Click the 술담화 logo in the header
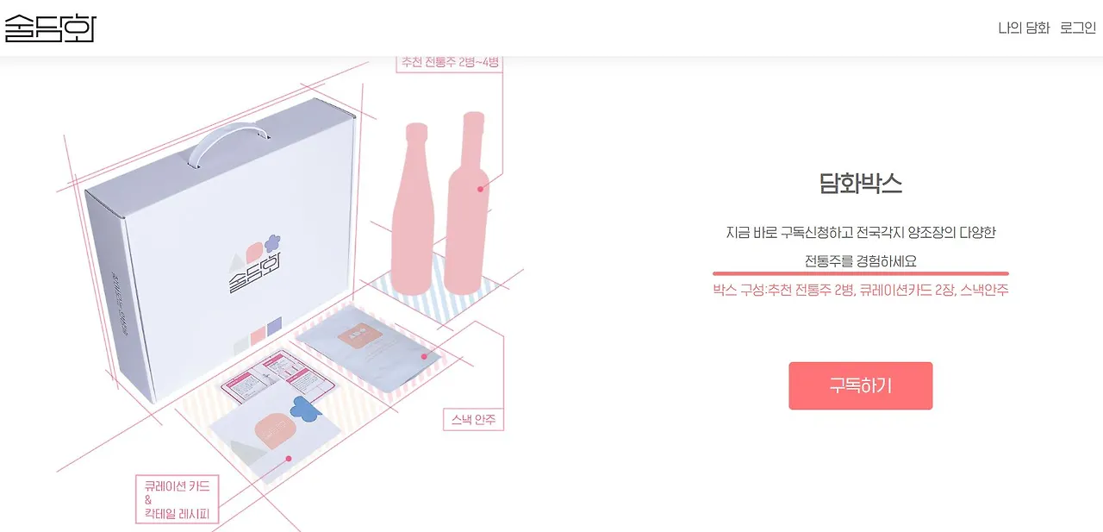This screenshot has width=1103, height=532. [48, 28]
